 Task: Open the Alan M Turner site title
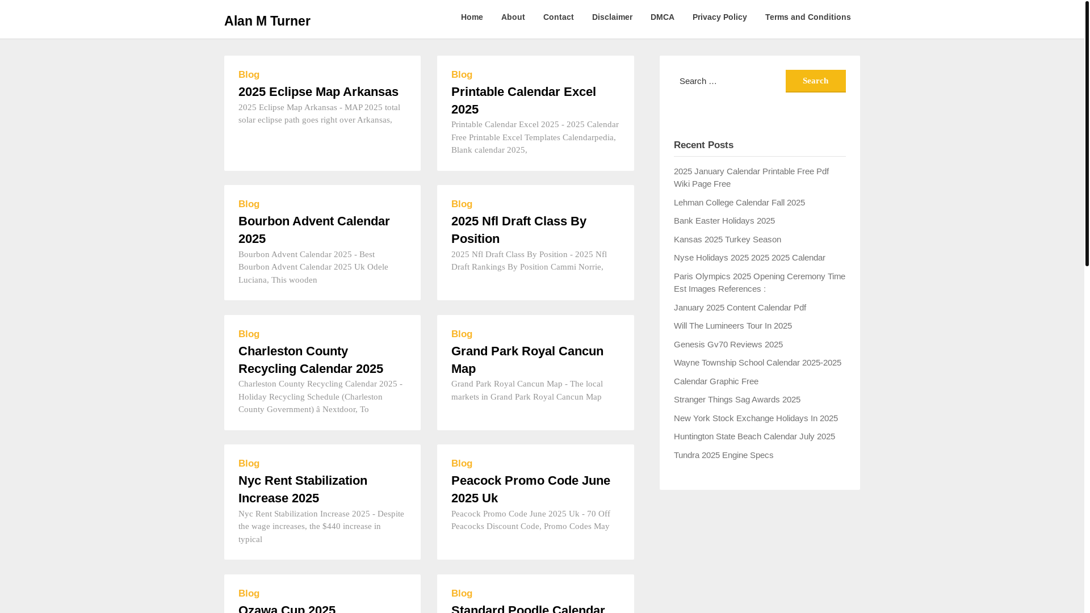[x=267, y=21]
